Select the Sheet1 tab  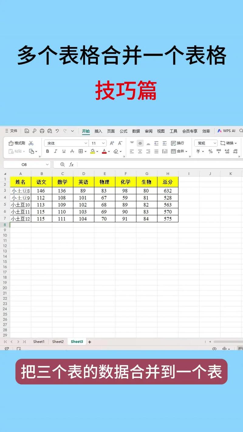[39, 341]
